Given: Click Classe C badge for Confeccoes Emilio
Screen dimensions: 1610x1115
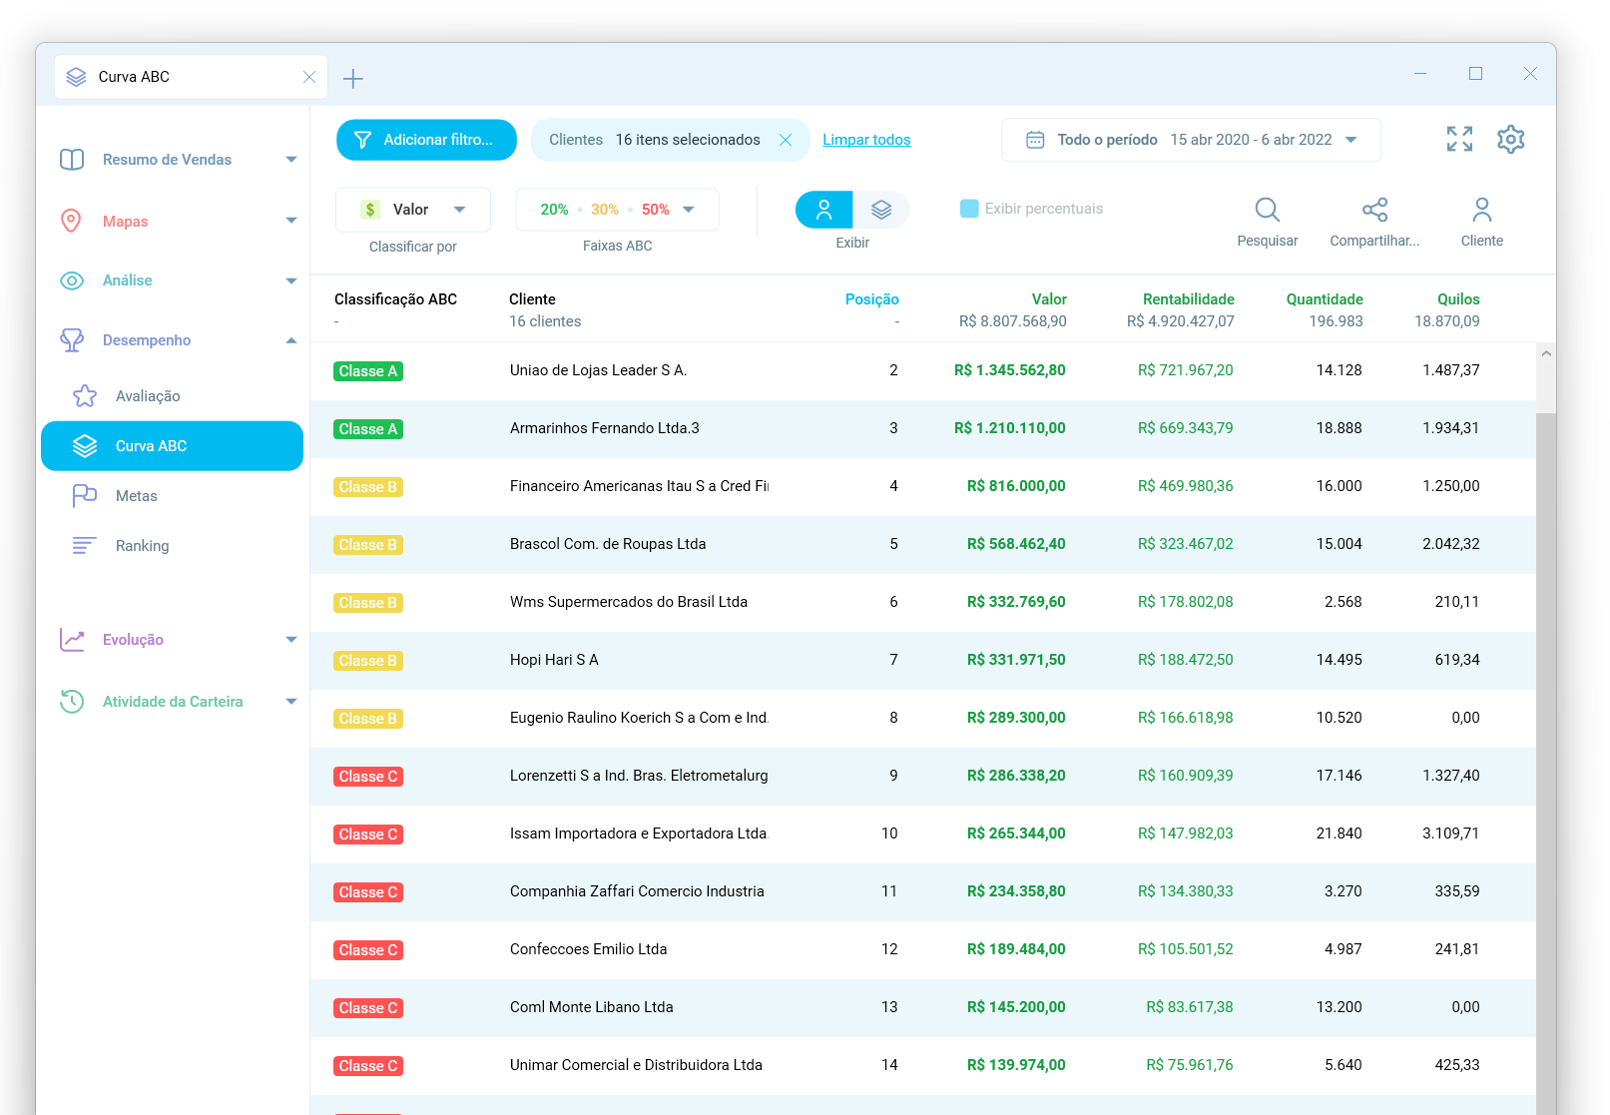Looking at the screenshot, I should pyautogui.click(x=368, y=950).
